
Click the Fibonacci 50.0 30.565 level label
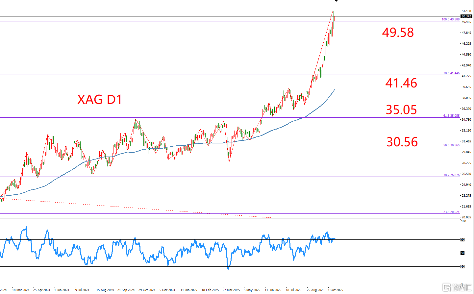point(451,145)
